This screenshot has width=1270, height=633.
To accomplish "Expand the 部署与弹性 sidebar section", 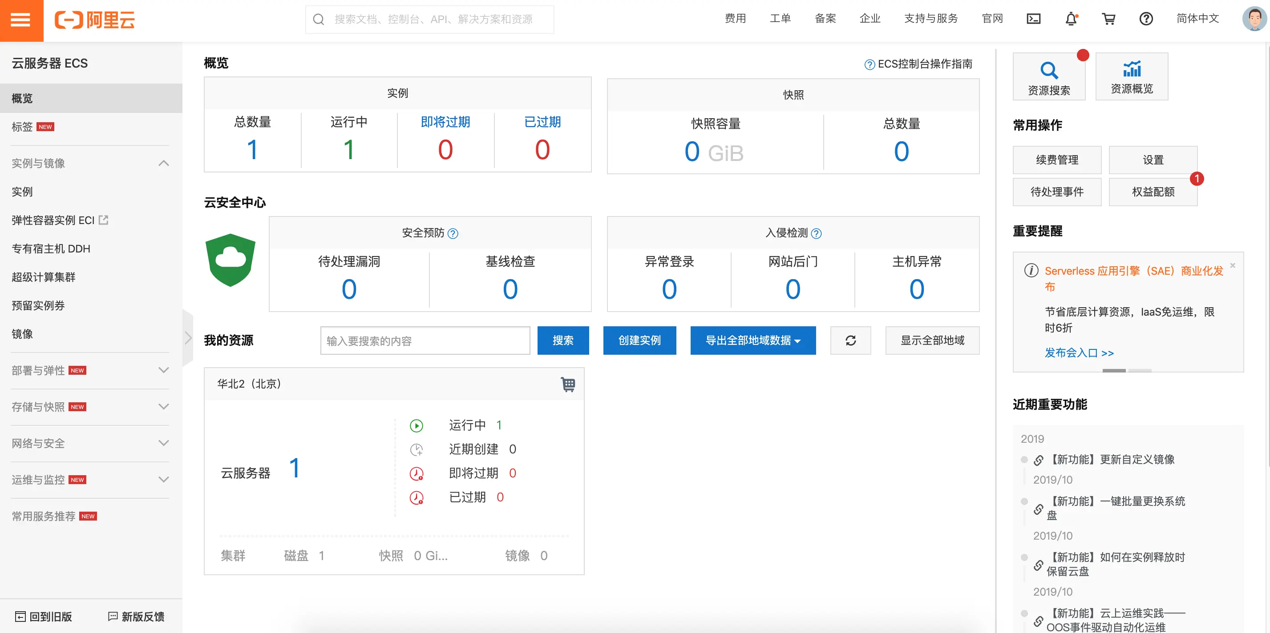I will (164, 370).
